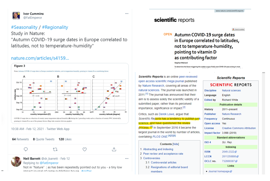Click SCIENTIFIC REPORTS infobox logo
The width and height of the screenshot is (270, 181).
[x=231, y=85]
